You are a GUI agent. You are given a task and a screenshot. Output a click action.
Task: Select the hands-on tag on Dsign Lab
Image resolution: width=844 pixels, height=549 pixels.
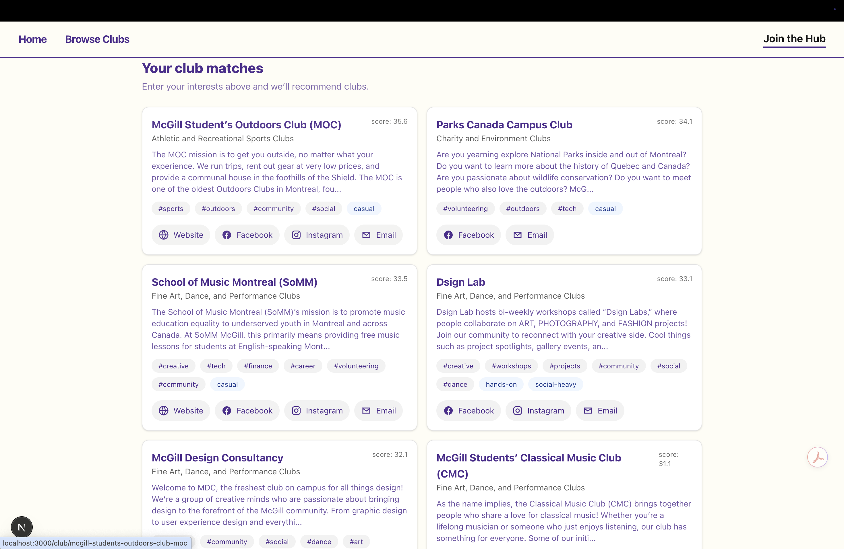tap(501, 384)
